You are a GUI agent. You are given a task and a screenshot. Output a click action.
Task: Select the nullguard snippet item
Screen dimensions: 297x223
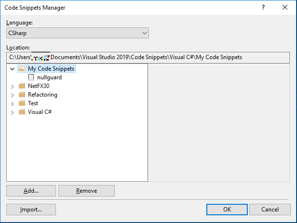(49, 77)
